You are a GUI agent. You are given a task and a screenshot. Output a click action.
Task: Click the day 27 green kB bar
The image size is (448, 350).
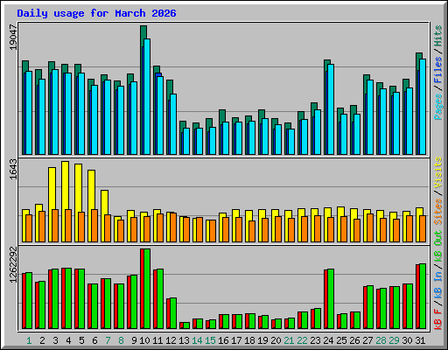pos(370,307)
